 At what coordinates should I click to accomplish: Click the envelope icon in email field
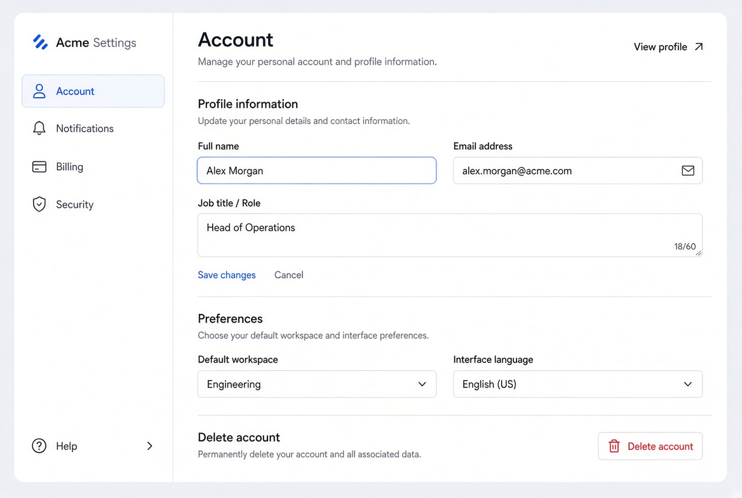click(688, 170)
